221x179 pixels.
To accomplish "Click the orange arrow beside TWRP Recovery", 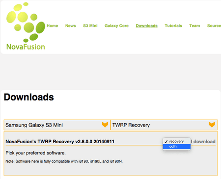I will click(x=212, y=125).
